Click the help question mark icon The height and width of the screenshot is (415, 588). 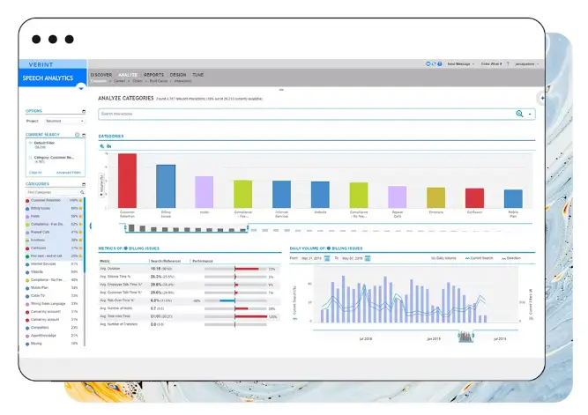508,64
